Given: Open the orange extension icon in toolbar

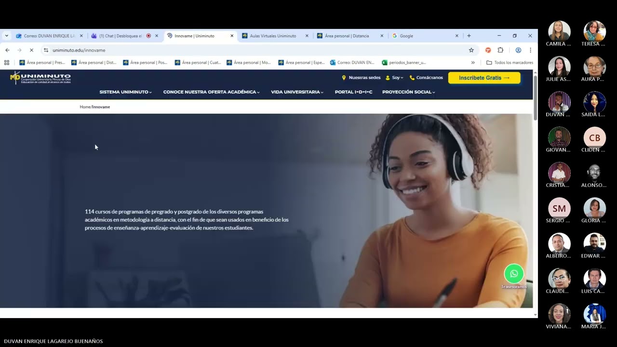Looking at the screenshot, I should coord(488,50).
